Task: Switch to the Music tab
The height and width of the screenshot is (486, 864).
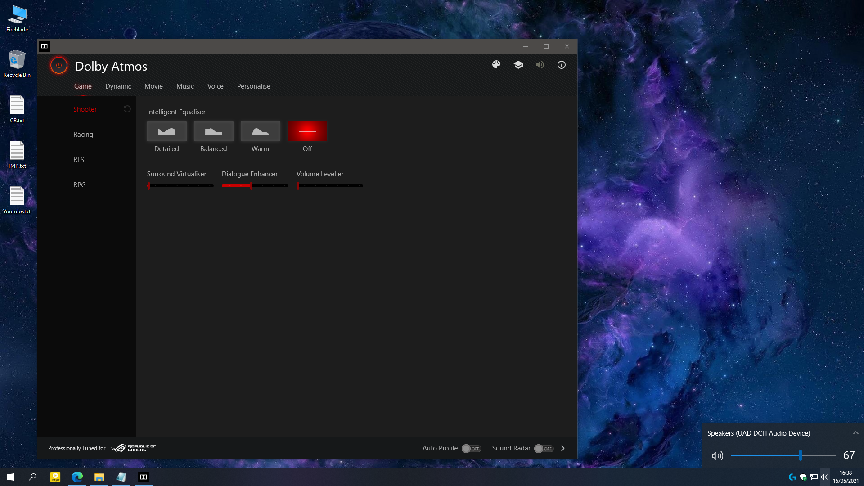Action: pyautogui.click(x=185, y=86)
